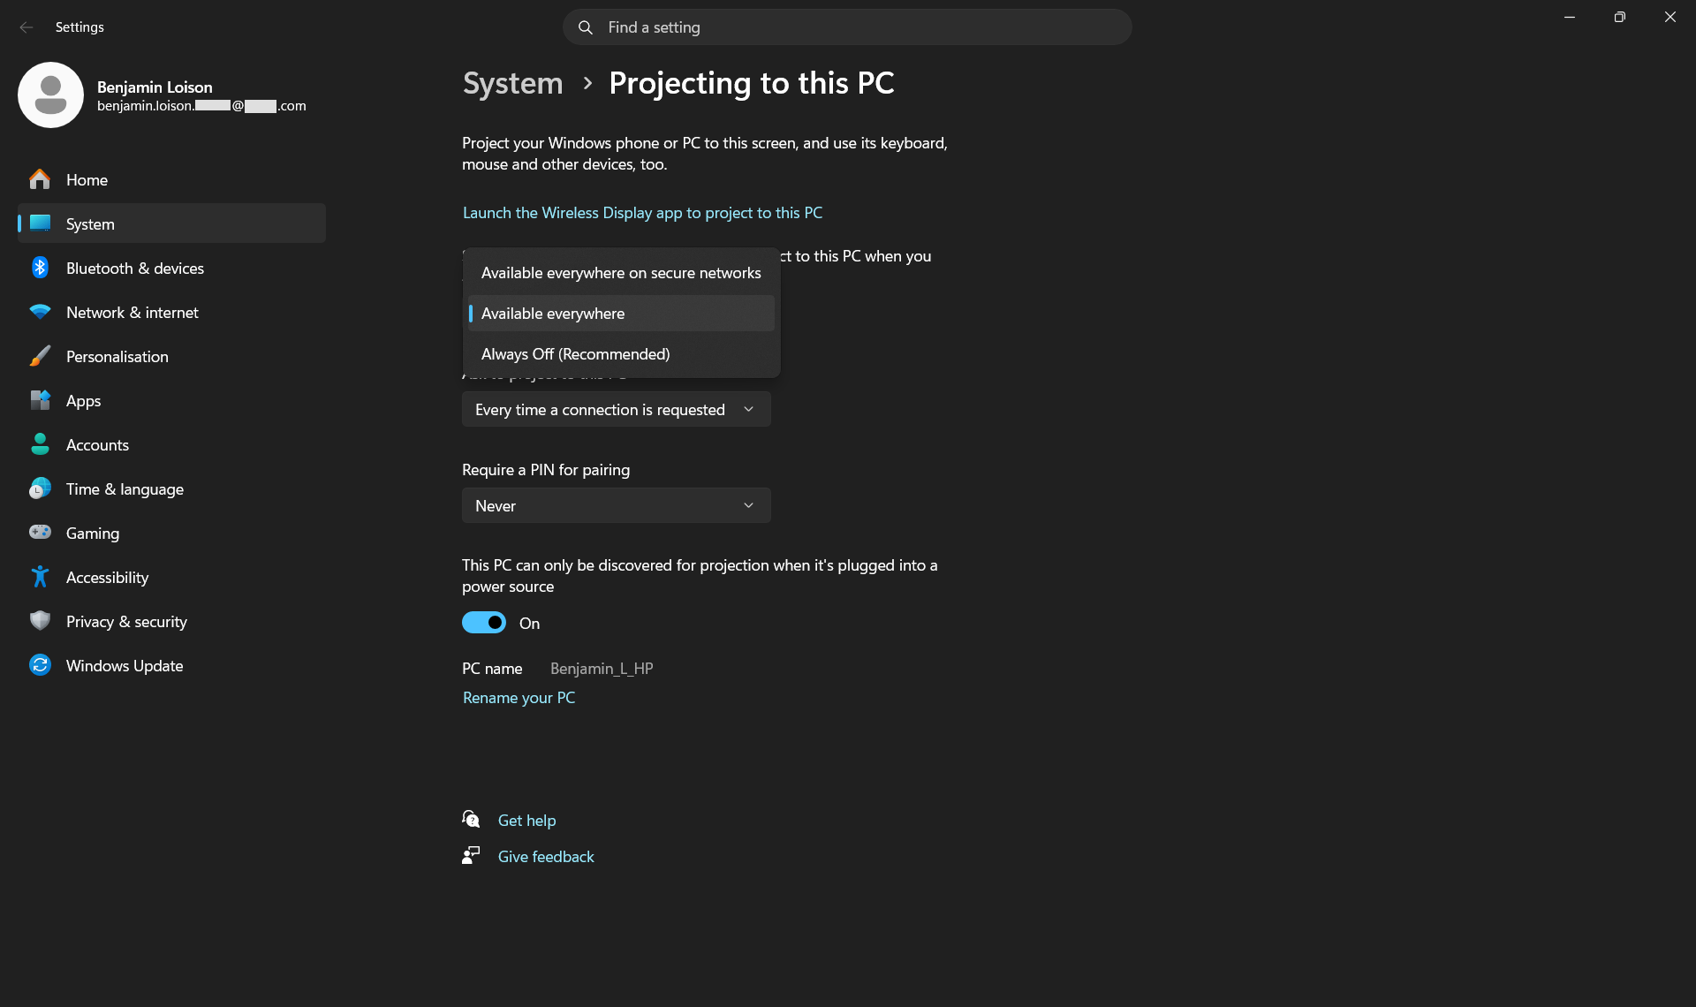Click Launch the Wireless Display app link
The width and height of the screenshot is (1696, 1007).
point(642,213)
